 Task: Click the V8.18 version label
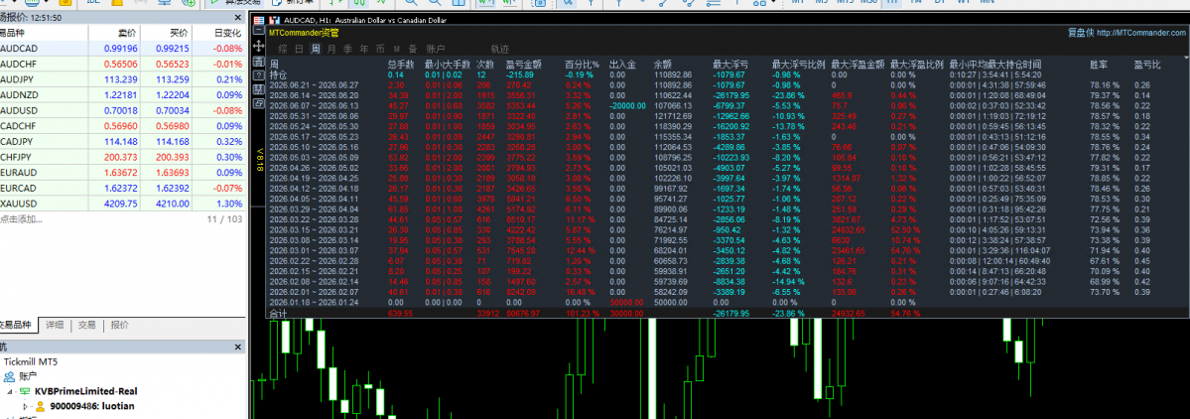click(259, 161)
